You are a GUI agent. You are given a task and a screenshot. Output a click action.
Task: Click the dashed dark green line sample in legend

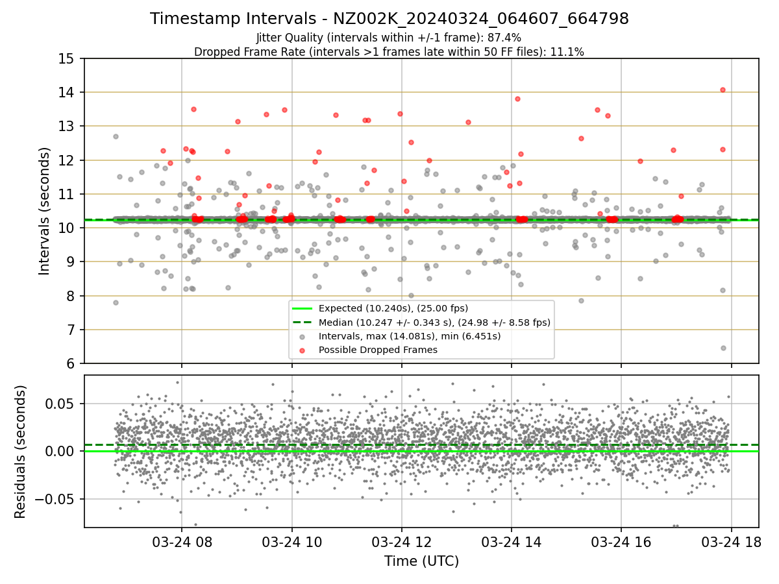pyautogui.click(x=302, y=322)
